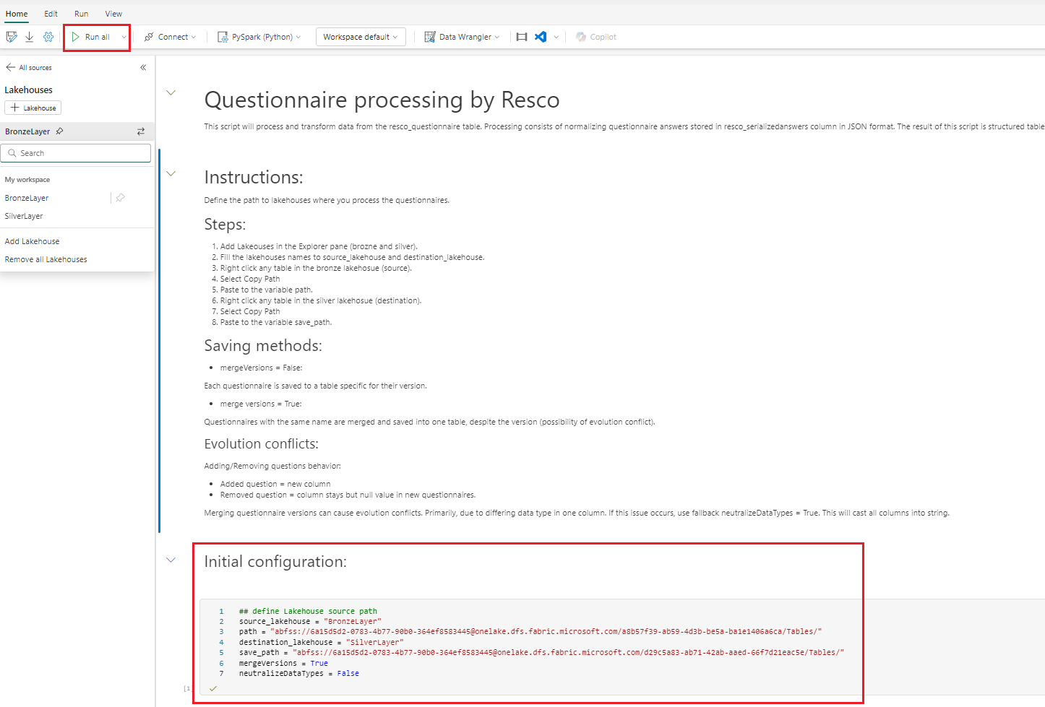
Task: Click the download notebook icon
Action: pyautogui.click(x=30, y=37)
